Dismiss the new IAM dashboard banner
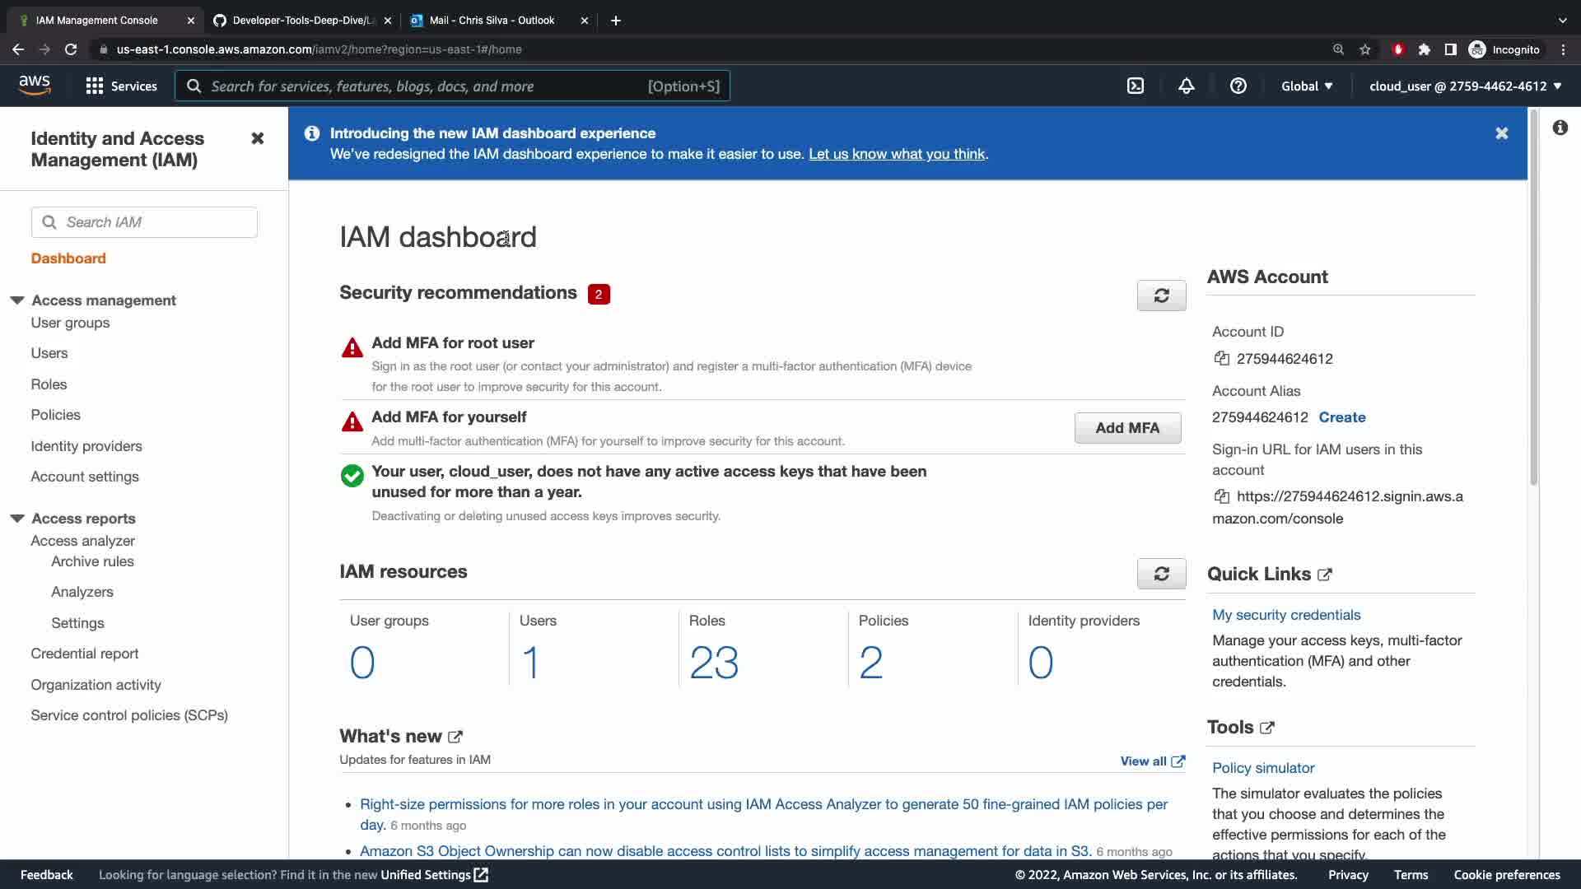Image resolution: width=1581 pixels, height=889 pixels. (x=1501, y=133)
